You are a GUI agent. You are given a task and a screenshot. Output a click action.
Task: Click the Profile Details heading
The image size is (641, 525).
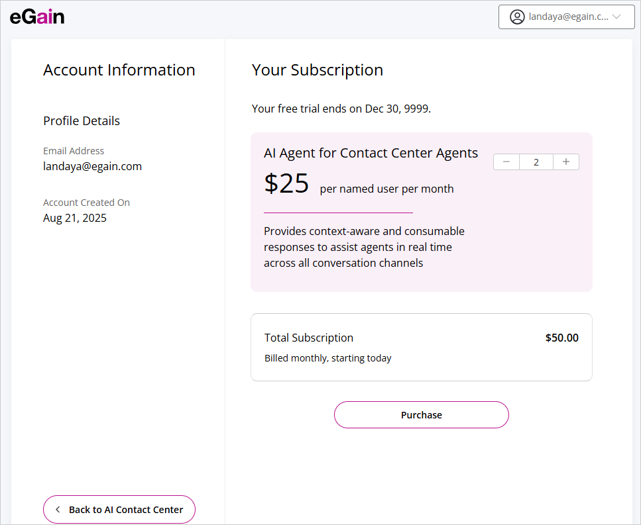coord(82,121)
